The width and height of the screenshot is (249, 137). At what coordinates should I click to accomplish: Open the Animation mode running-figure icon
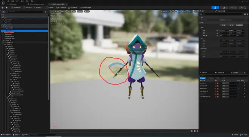[x=232, y=8]
